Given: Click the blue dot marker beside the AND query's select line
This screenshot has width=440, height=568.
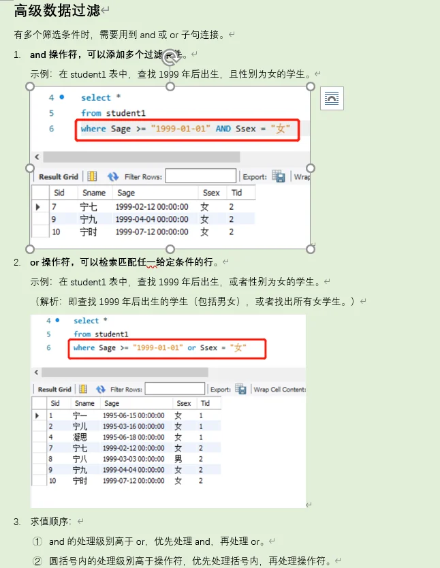Looking at the screenshot, I should coord(62,97).
